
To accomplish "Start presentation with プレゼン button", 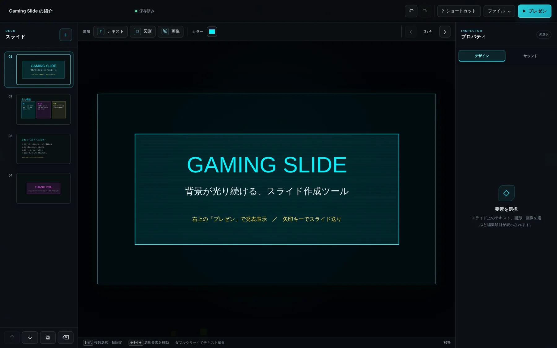I will tap(534, 11).
